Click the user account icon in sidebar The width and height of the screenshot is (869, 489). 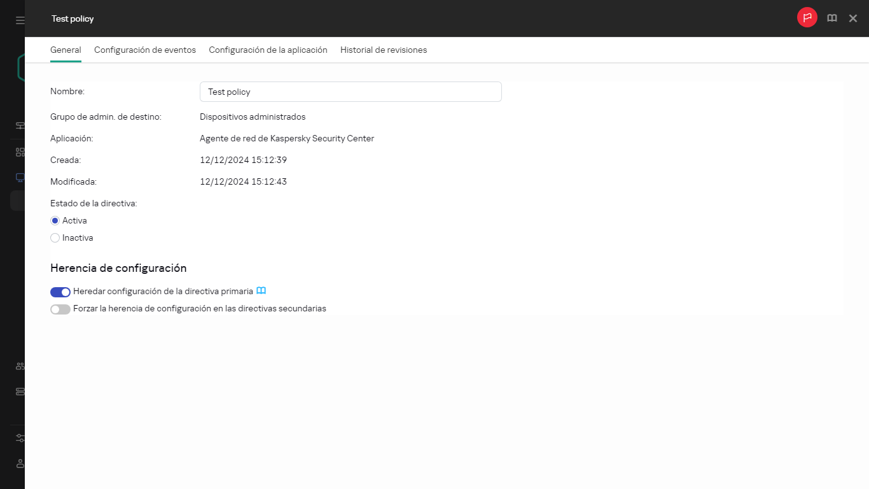[20, 463]
